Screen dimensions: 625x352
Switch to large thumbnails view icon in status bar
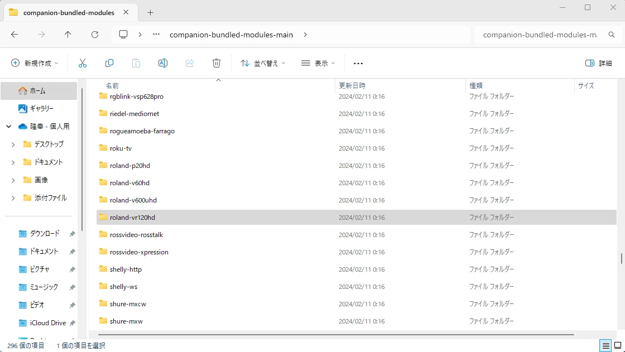click(x=618, y=345)
